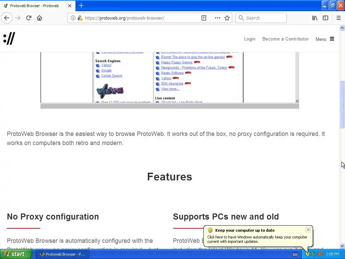Click the Protoweb site logo
Image resolution: width=345 pixels, height=259 pixels.
[9, 38]
